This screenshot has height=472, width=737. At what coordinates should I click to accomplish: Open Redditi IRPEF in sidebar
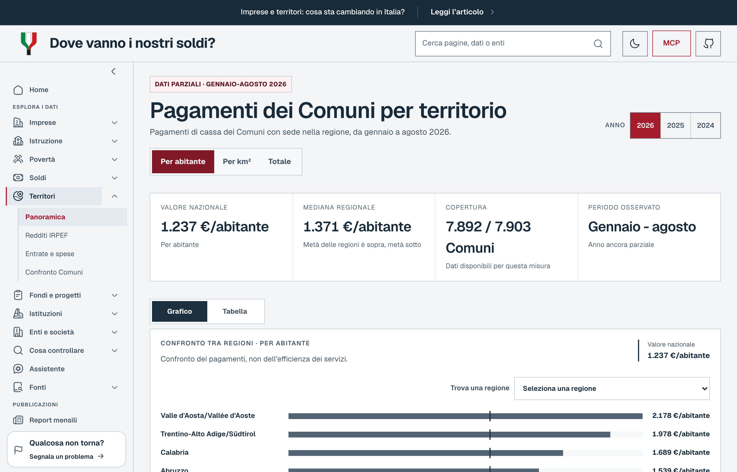click(x=47, y=235)
